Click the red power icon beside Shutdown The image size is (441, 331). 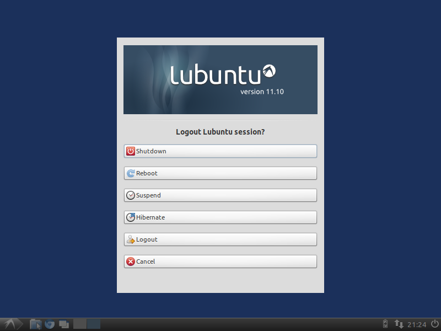point(131,151)
